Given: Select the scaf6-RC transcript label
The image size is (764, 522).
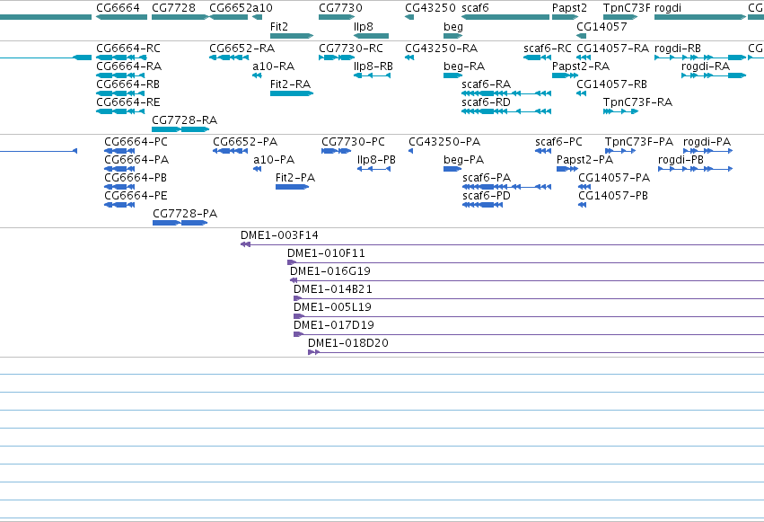Looking at the screenshot, I should click(x=548, y=49).
